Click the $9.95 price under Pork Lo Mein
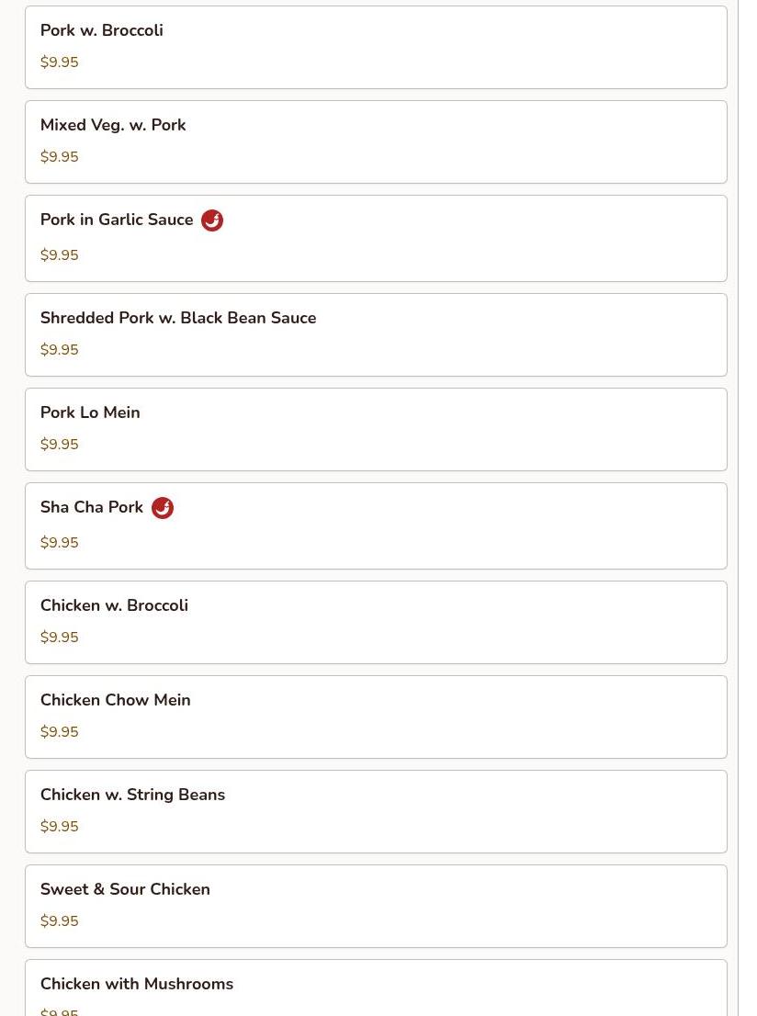The height and width of the screenshot is (1016, 757). pos(59,445)
